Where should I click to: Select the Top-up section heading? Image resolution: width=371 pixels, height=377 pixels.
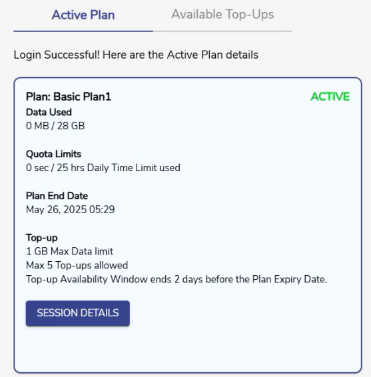click(x=42, y=238)
